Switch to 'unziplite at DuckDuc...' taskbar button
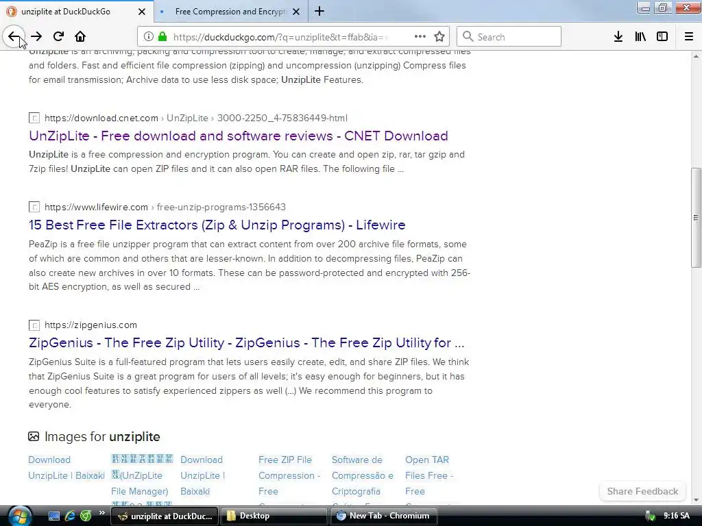 click(x=165, y=516)
